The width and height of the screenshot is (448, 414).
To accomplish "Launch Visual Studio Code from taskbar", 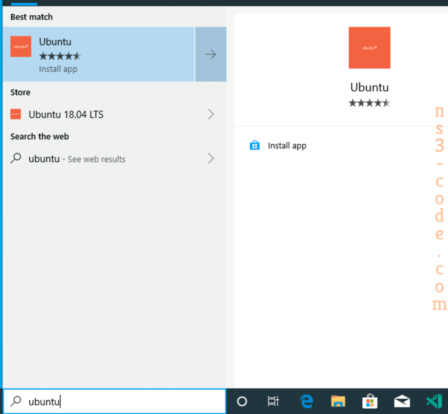I will tap(434, 401).
